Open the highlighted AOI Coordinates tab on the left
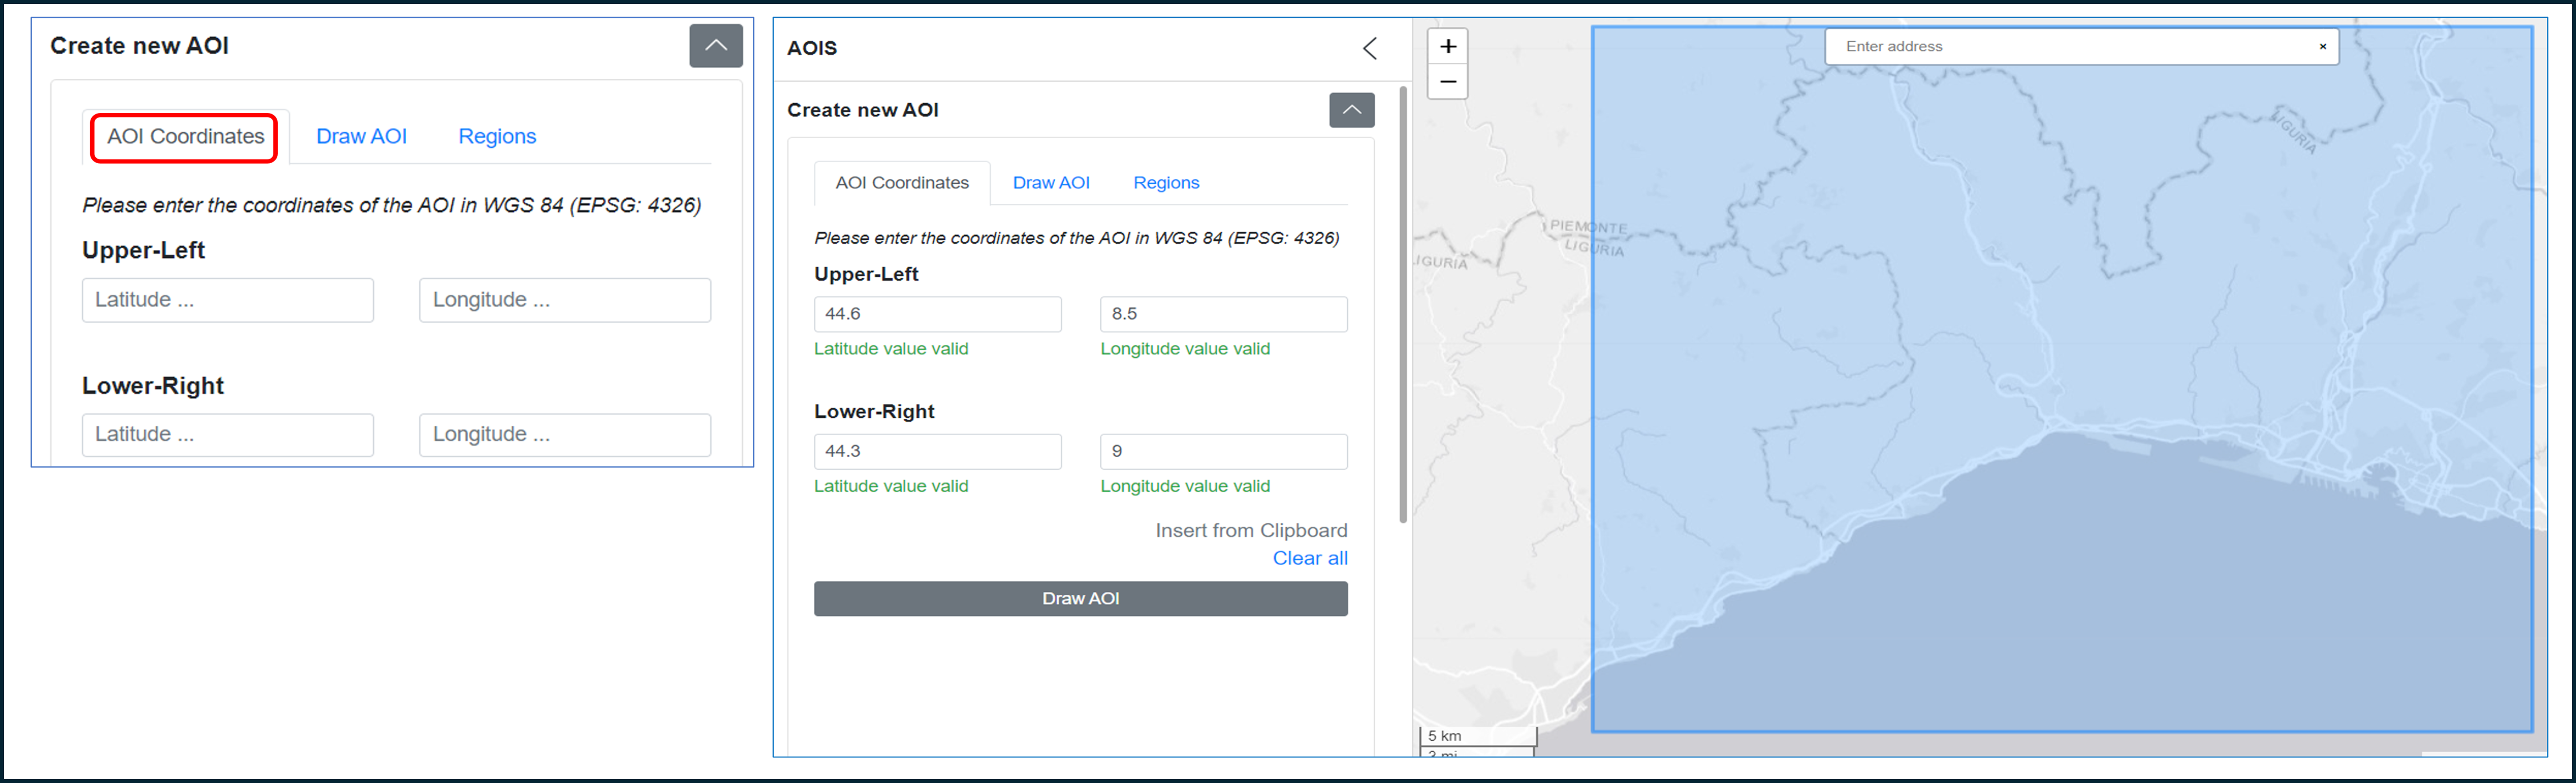 [185, 137]
